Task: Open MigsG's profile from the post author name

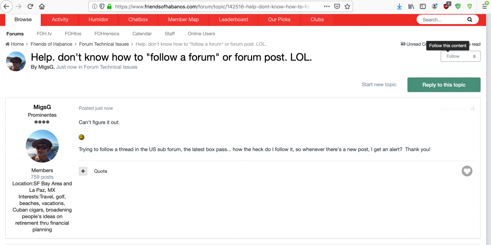Action: click(x=42, y=107)
